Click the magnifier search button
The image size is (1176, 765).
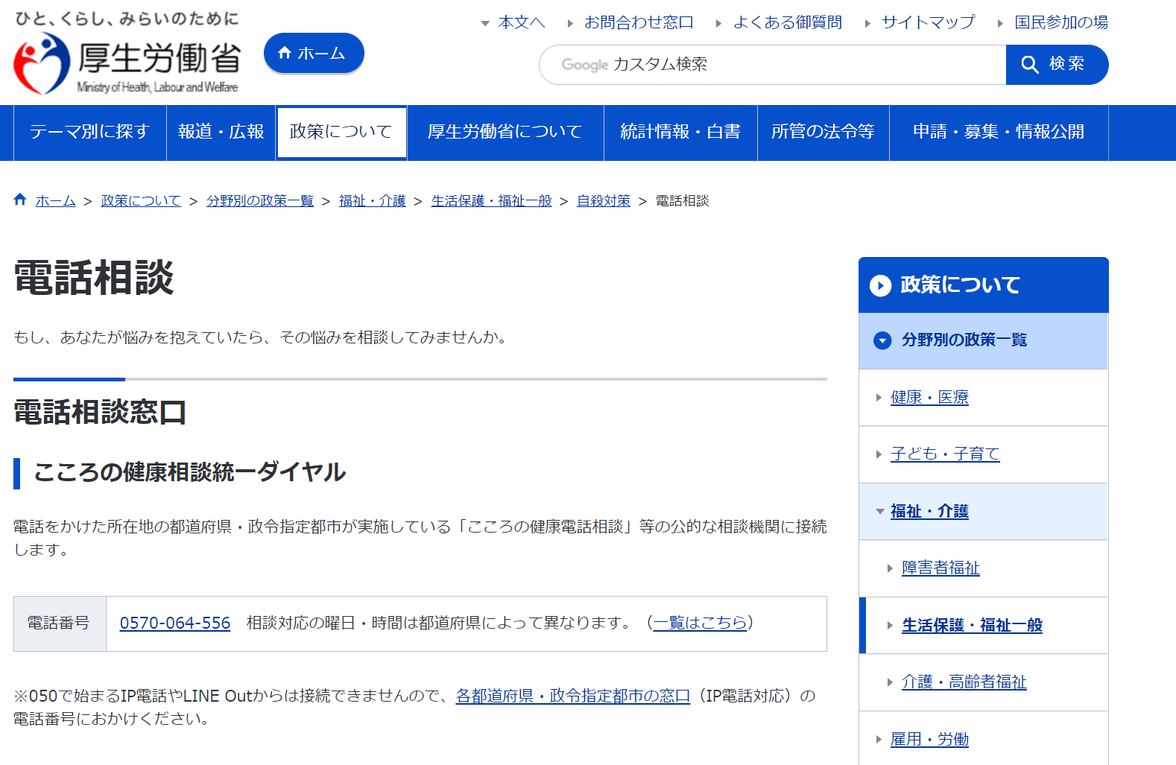point(1056,65)
